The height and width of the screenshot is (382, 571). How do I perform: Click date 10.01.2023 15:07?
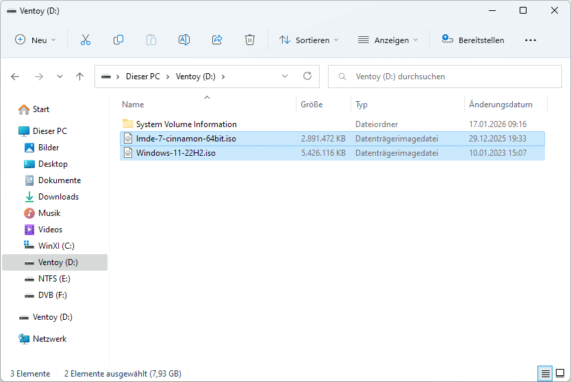pos(498,153)
